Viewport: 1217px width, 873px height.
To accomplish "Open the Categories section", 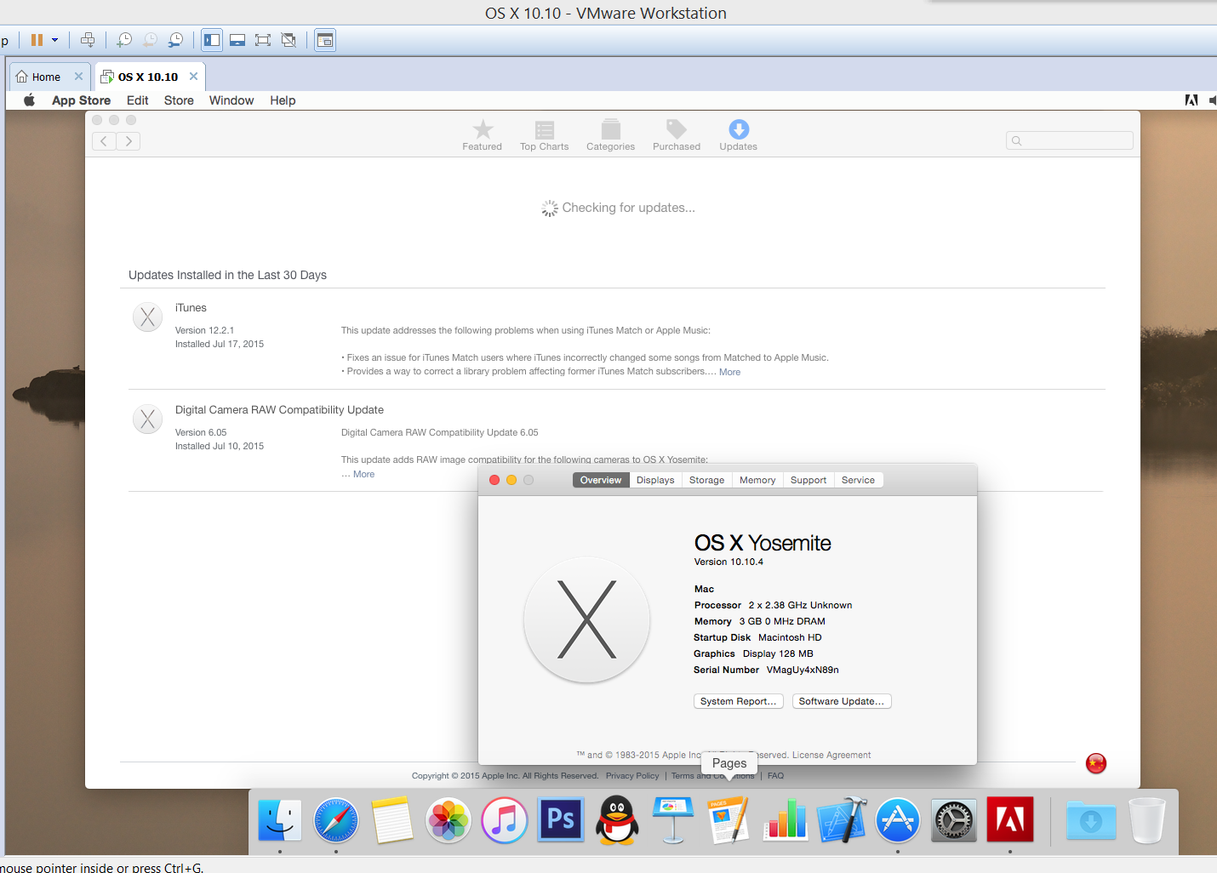I will click(x=610, y=135).
